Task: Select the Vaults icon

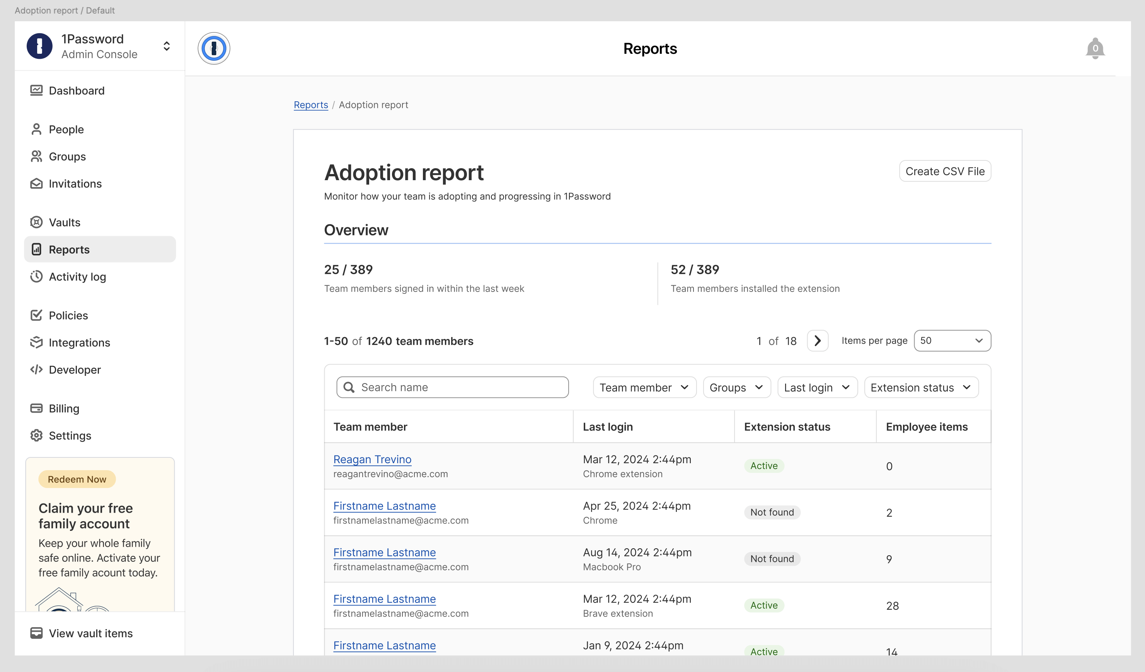Action: click(x=36, y=222)
